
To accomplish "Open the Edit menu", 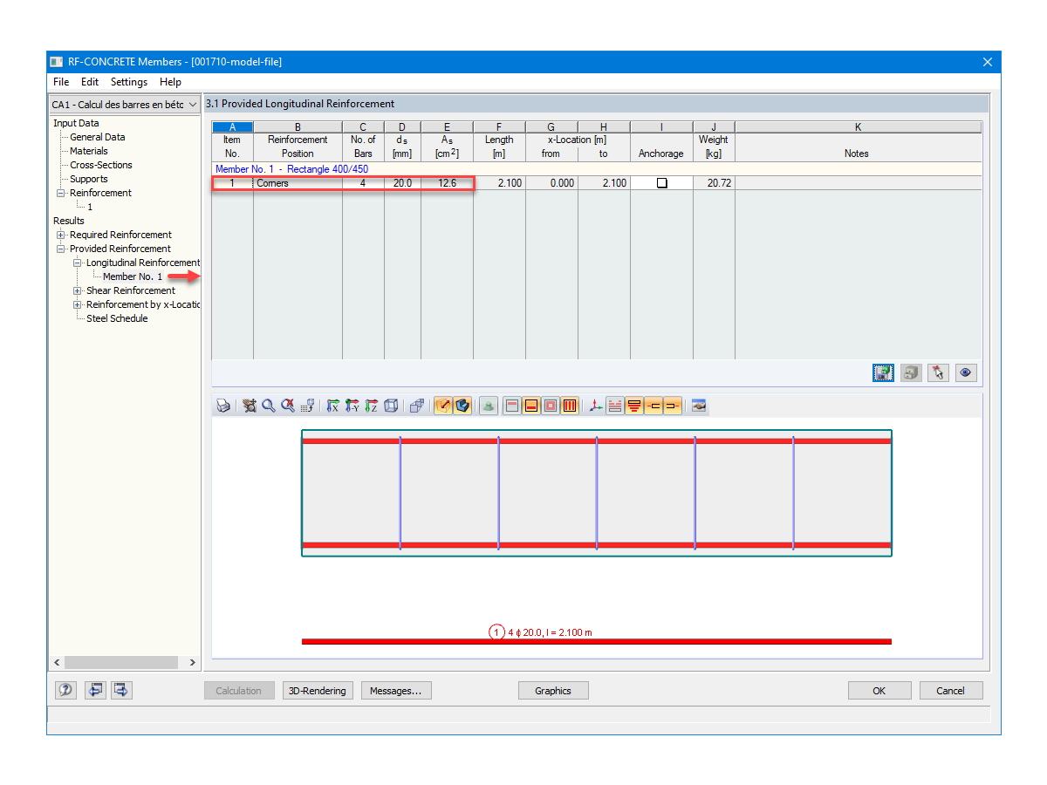I will [x=89, y=81].
